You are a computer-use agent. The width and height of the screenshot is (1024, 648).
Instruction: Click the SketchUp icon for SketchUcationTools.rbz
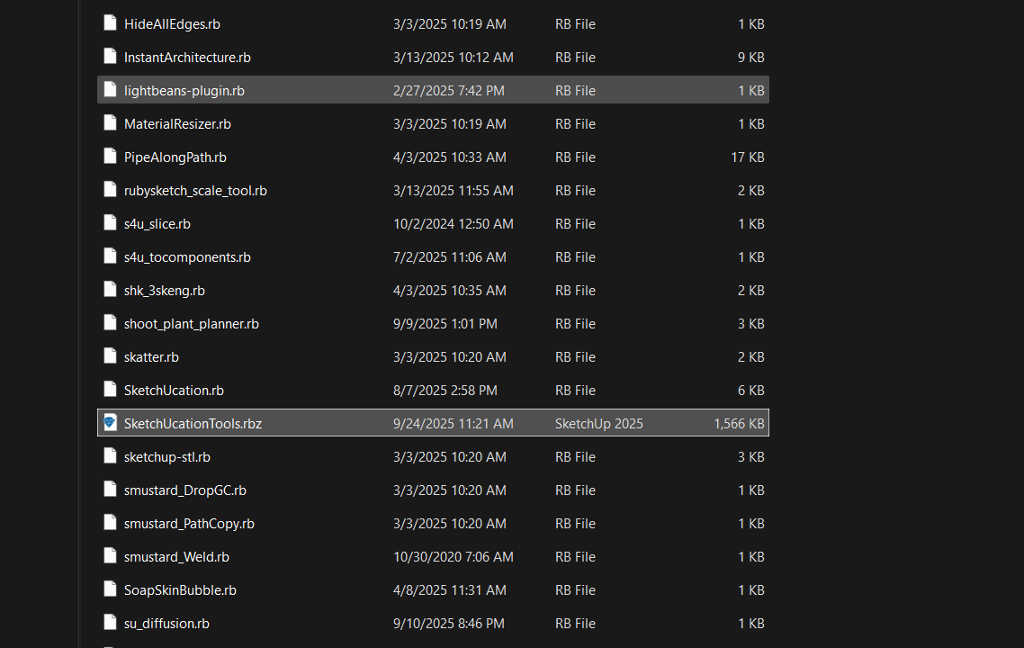point(110,423)
